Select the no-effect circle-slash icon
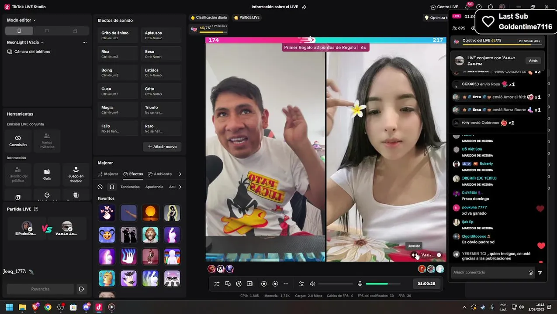This screenshot has height=314, width=557. pyautogui.click(x=100, y=187)
